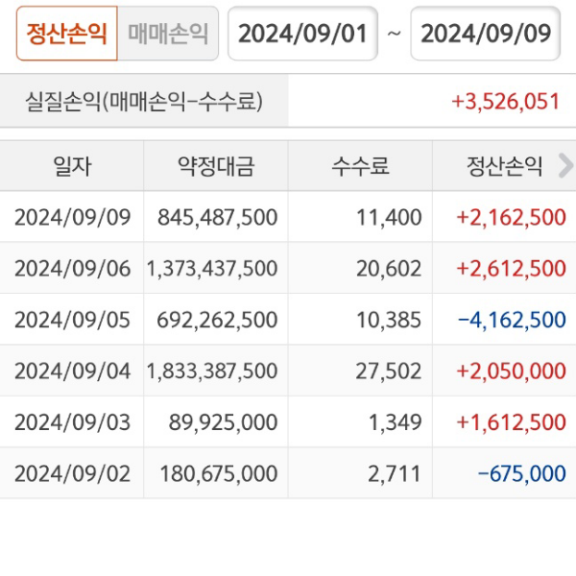Image resolution: width=576 pixels, height=576 pixels.
Task: Click the 1,833,387,500 contract amount cell
Action: pos(212,371)
